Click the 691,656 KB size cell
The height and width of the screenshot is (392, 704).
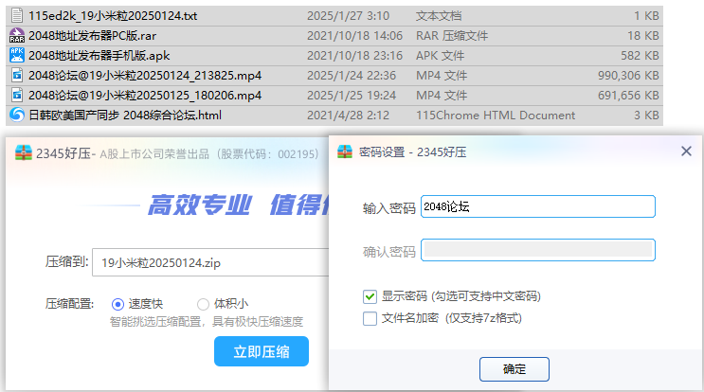point(628,95)
